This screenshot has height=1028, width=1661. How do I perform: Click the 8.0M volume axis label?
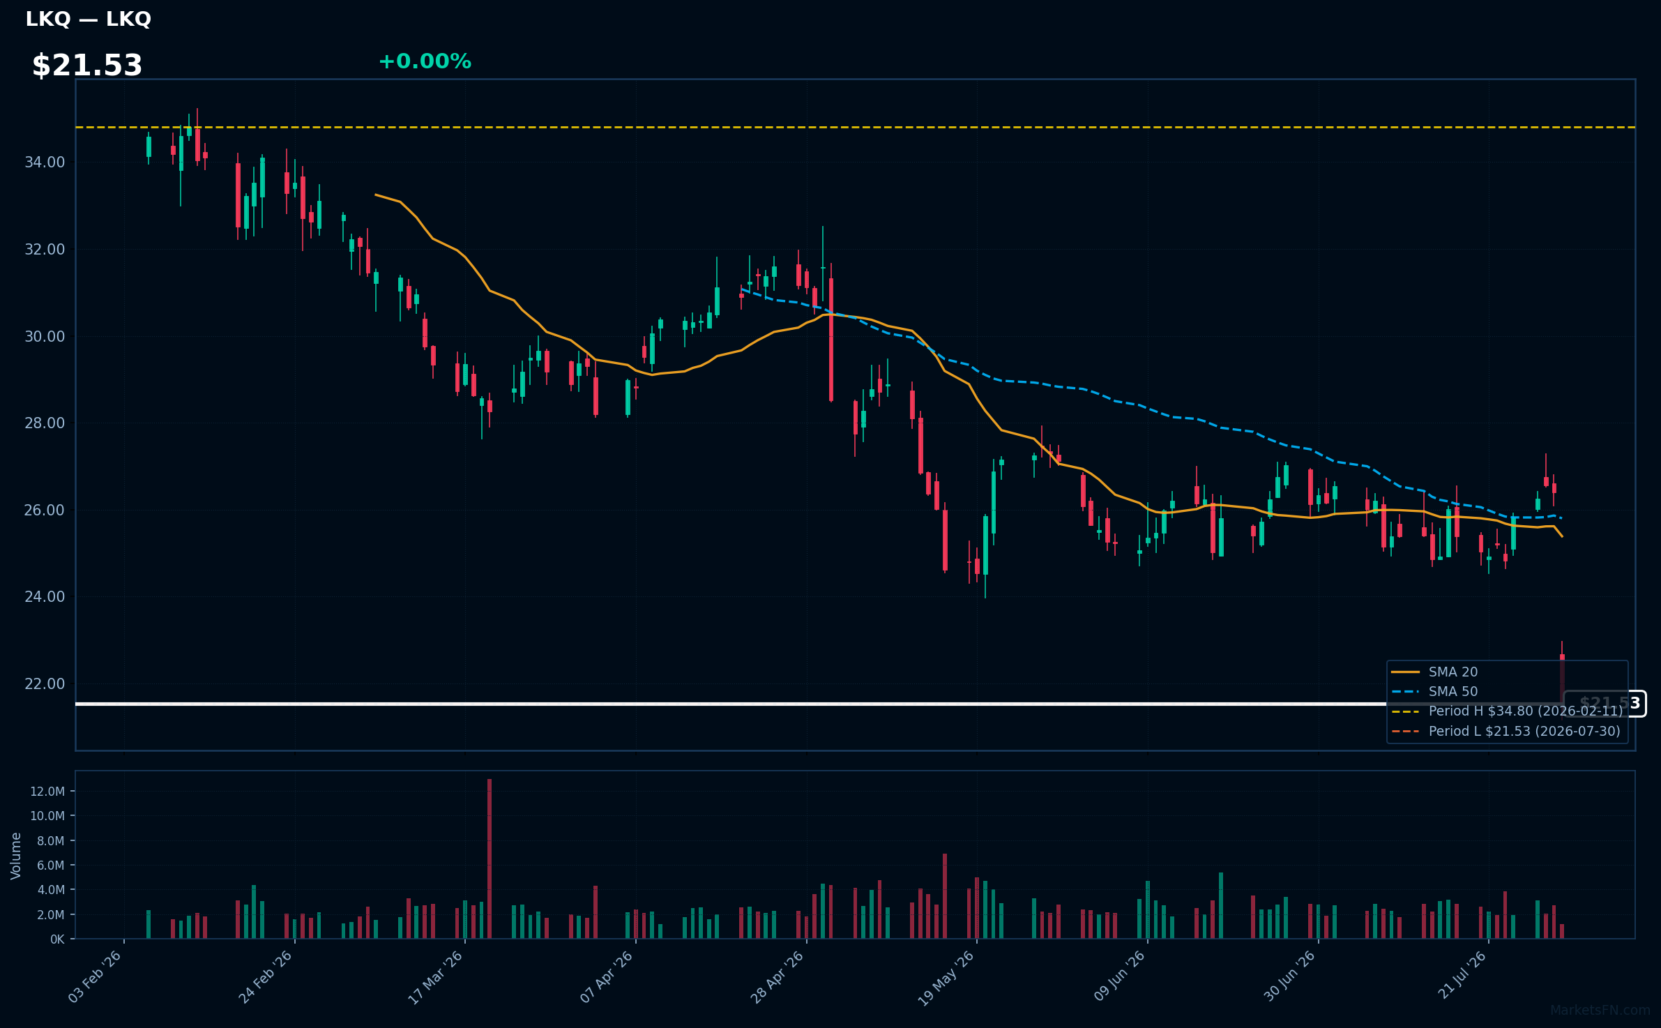tap(51, 841)
